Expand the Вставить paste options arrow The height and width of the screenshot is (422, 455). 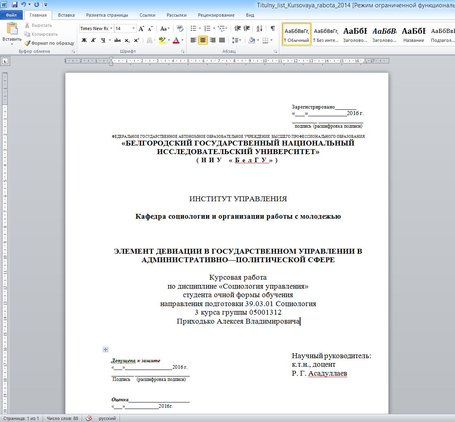[x=12, y=44]
